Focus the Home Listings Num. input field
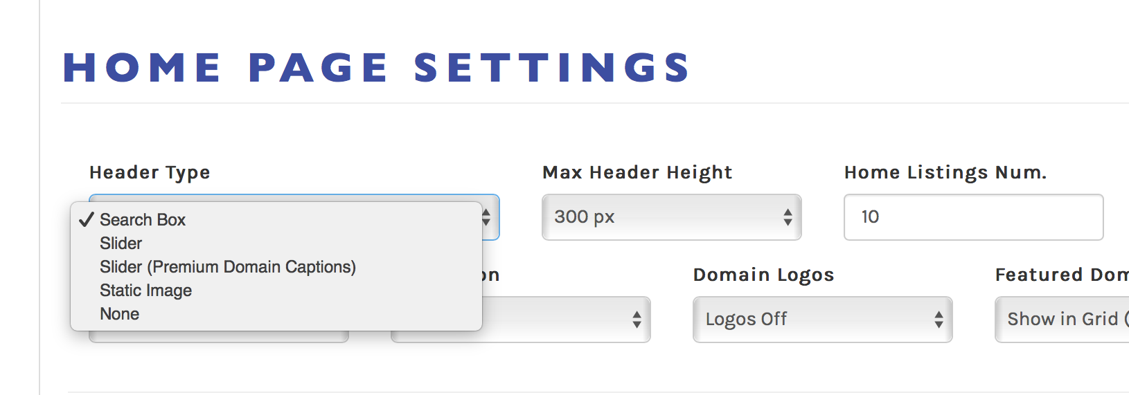 (x=973, y=217)
